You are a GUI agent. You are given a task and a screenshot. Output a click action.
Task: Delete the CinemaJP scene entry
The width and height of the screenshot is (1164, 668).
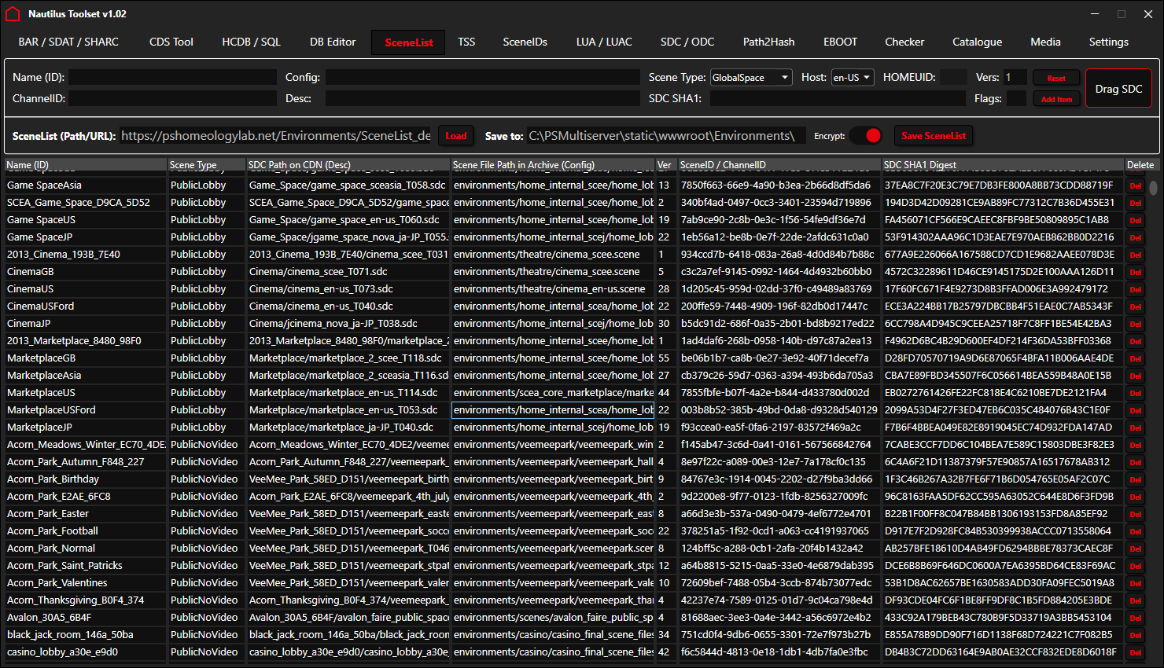tap(1135, 324)
